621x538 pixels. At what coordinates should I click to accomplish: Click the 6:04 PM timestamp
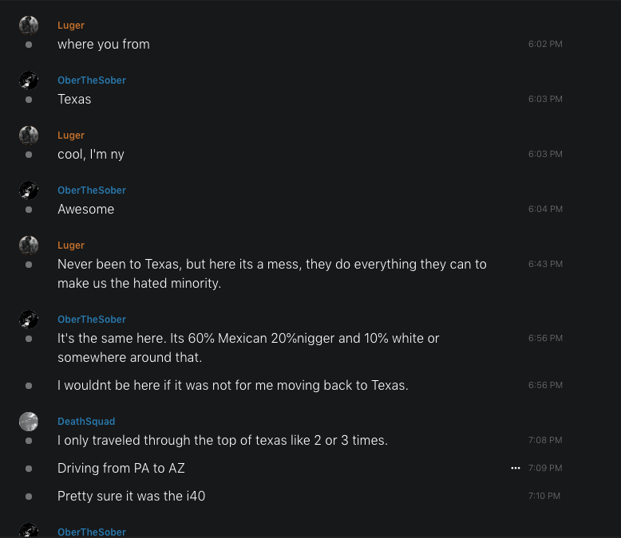pyautogui.click(x=545, y=209)
